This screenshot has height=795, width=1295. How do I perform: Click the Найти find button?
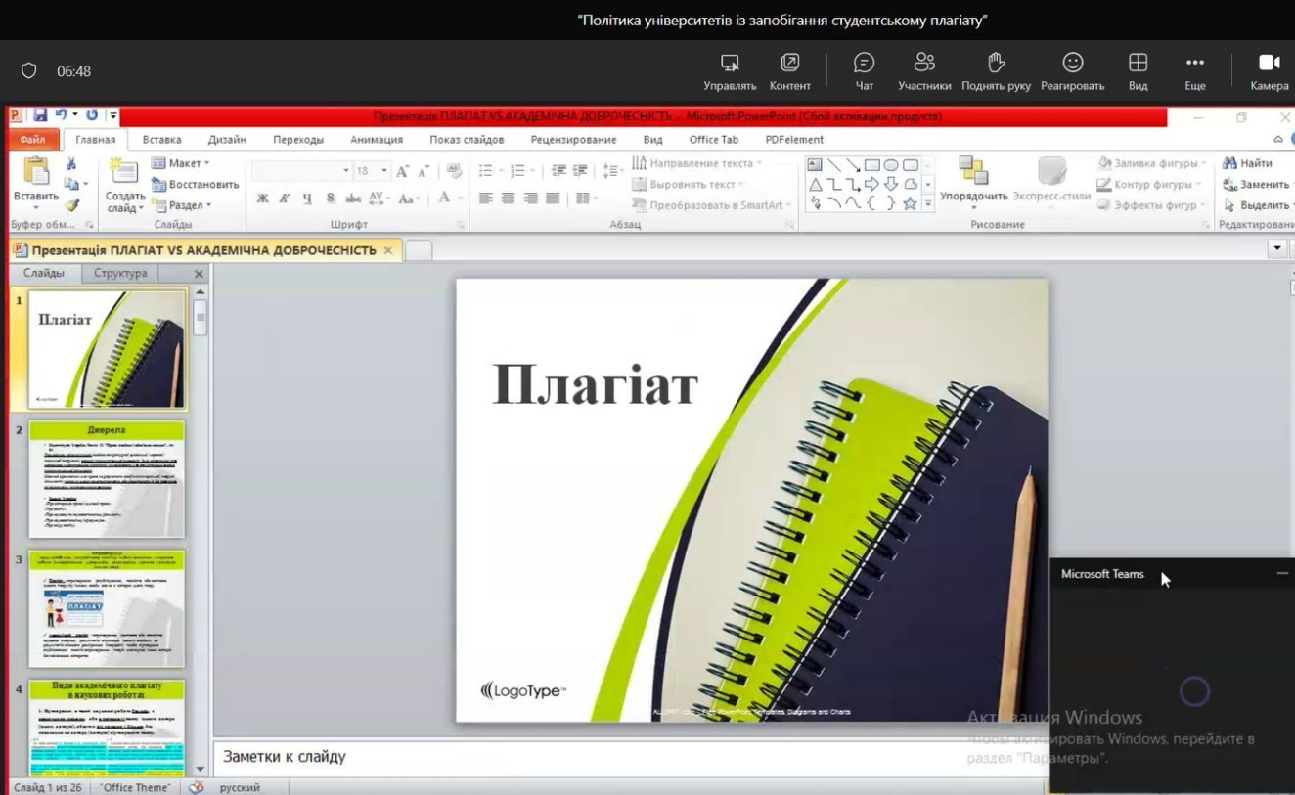[1248, 163]
